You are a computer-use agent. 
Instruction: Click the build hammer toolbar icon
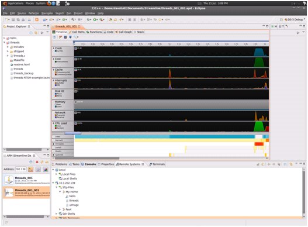point(73,19)
